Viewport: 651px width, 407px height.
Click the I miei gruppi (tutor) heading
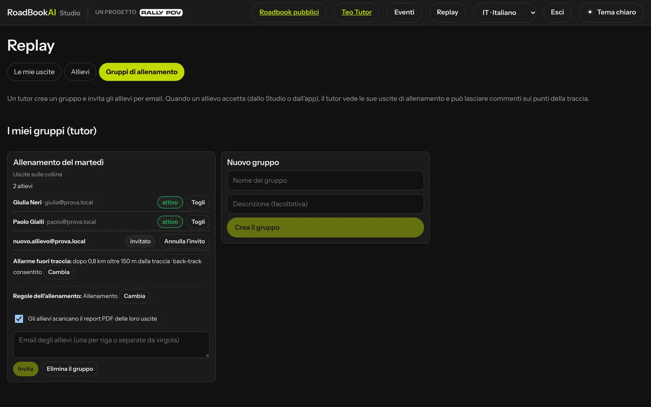pyautogui.click(x=52, y=131)
